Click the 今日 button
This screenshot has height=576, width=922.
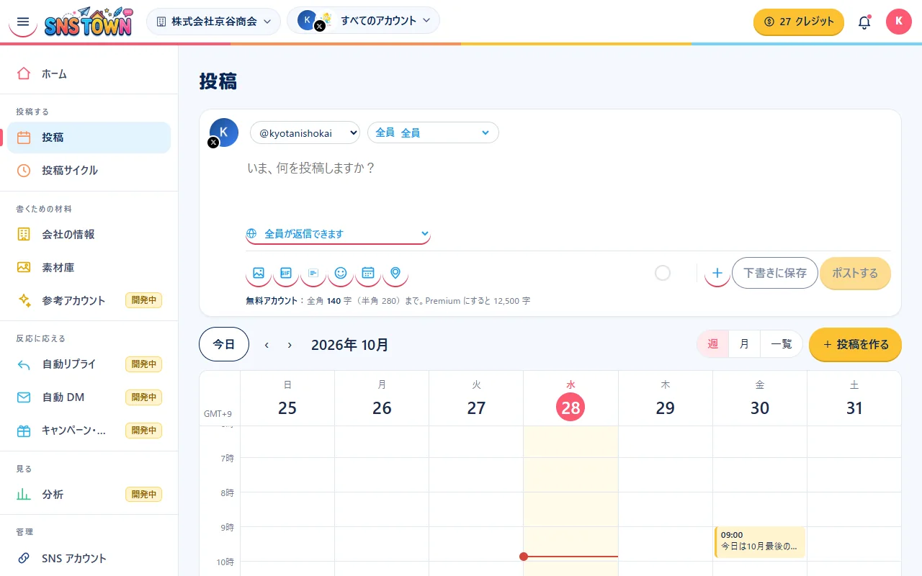(224, 344)
